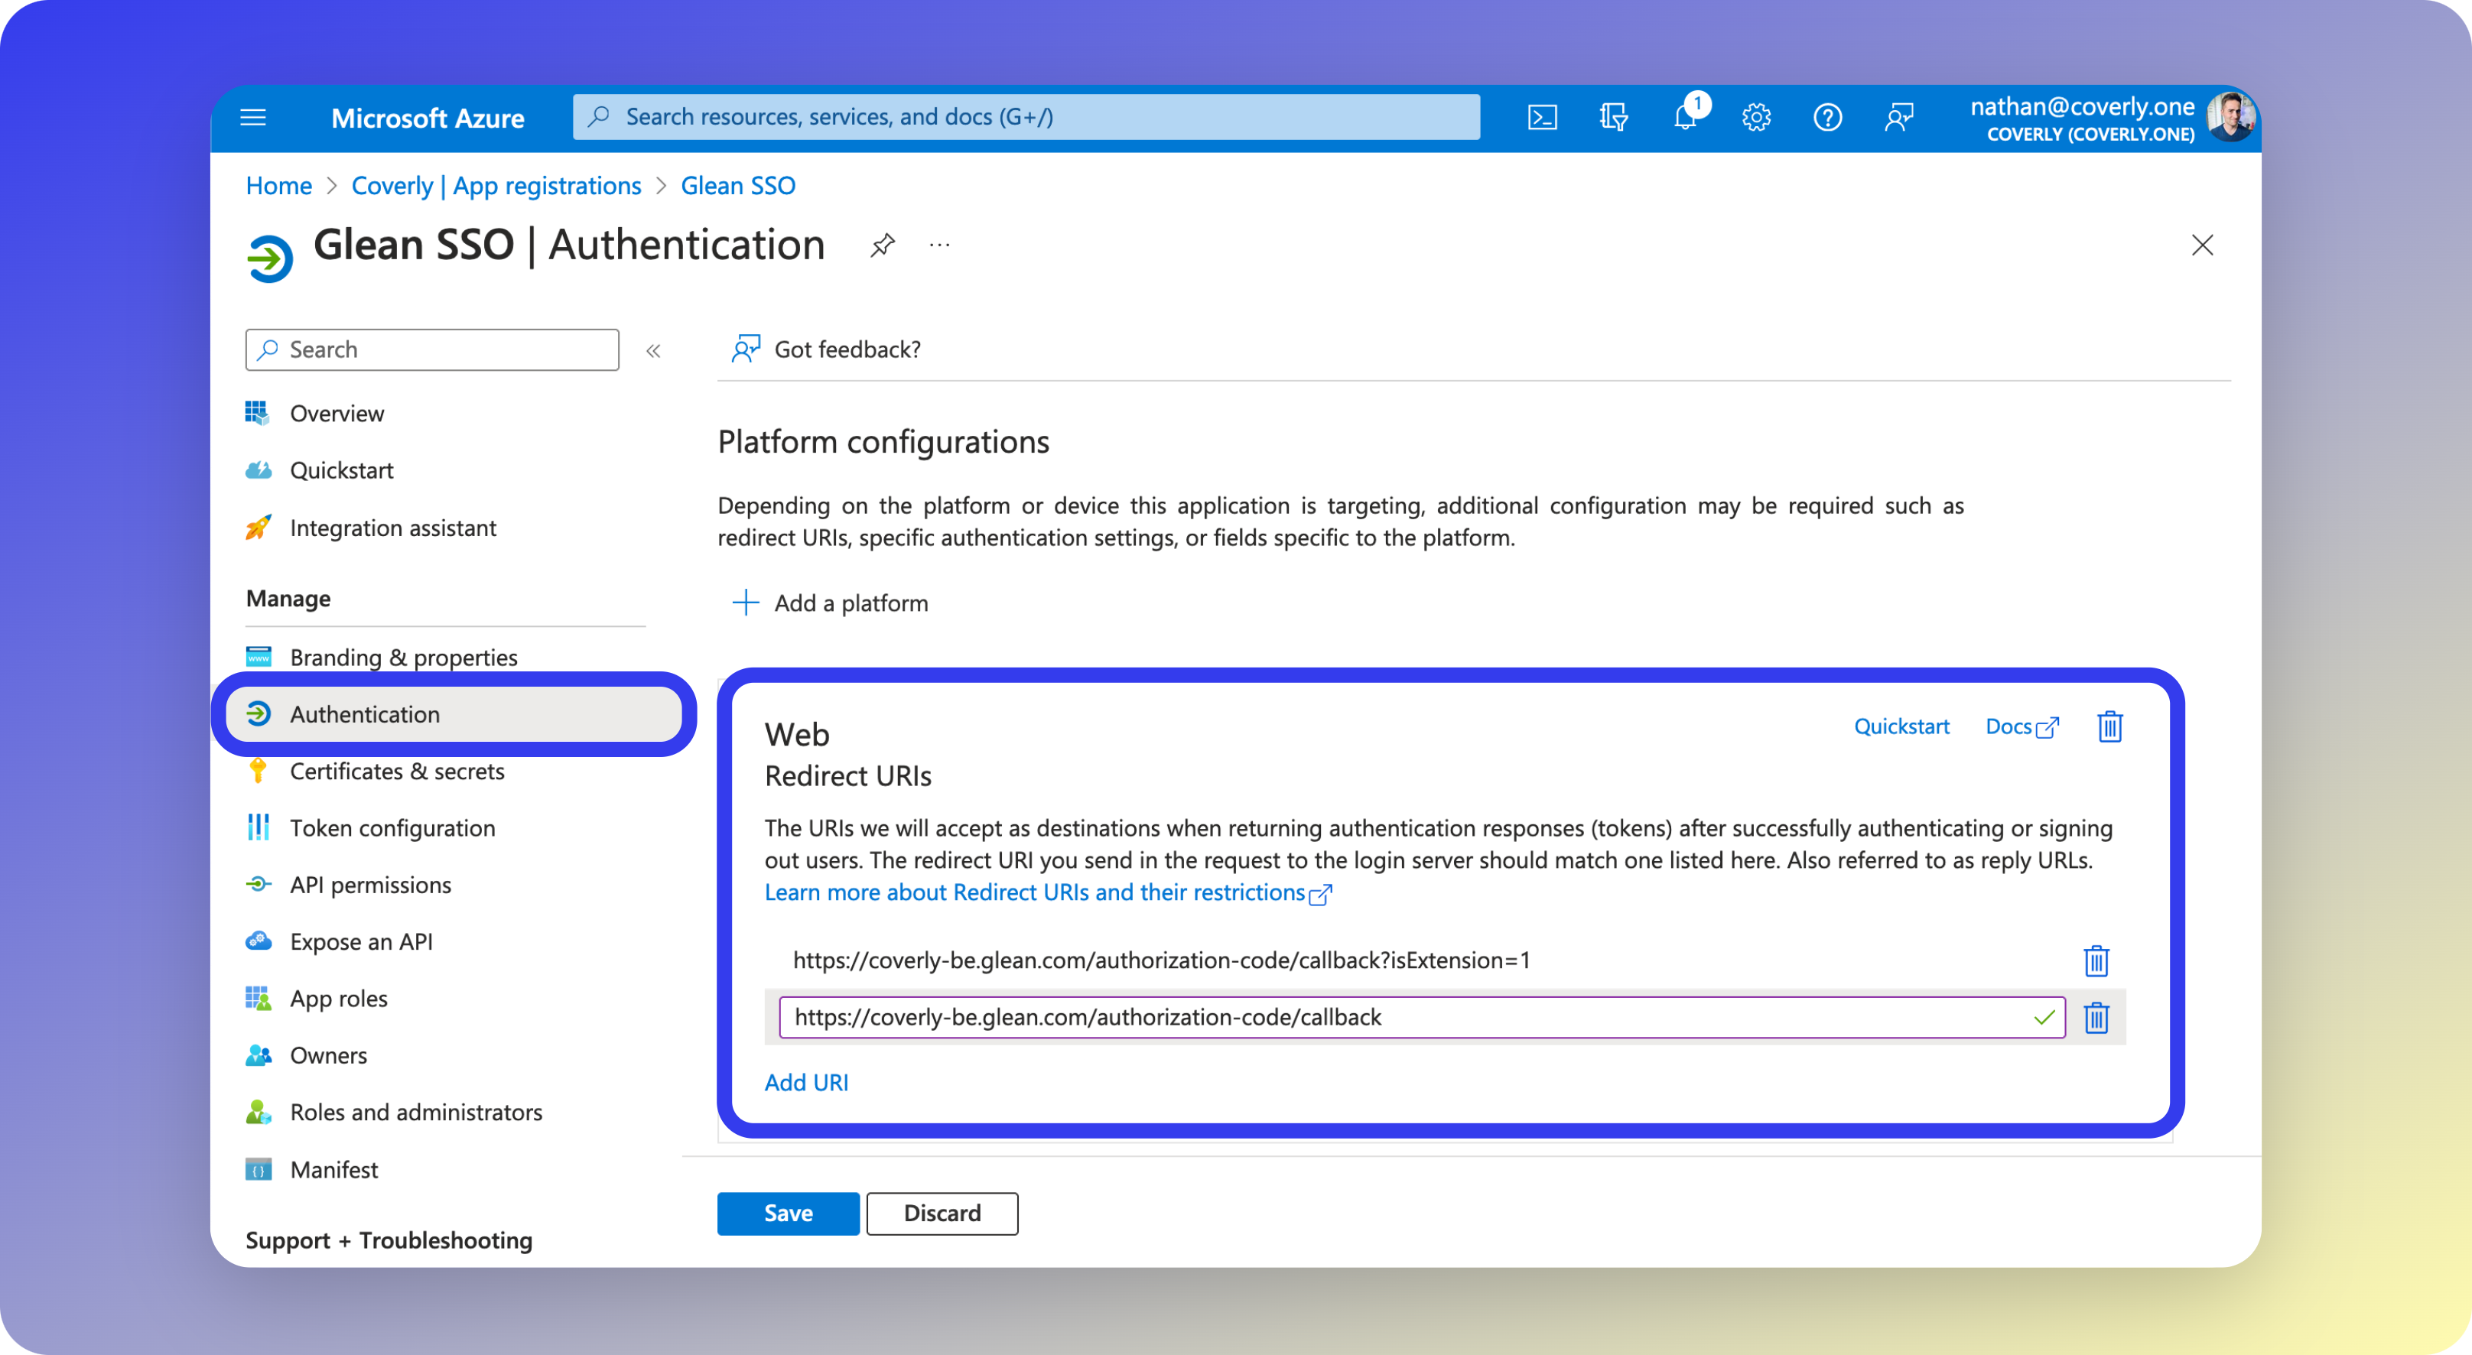Click the help question mark icon
This screenshot has height=1355, width=2472.
pyautogui.click(x=1827, y=117)
